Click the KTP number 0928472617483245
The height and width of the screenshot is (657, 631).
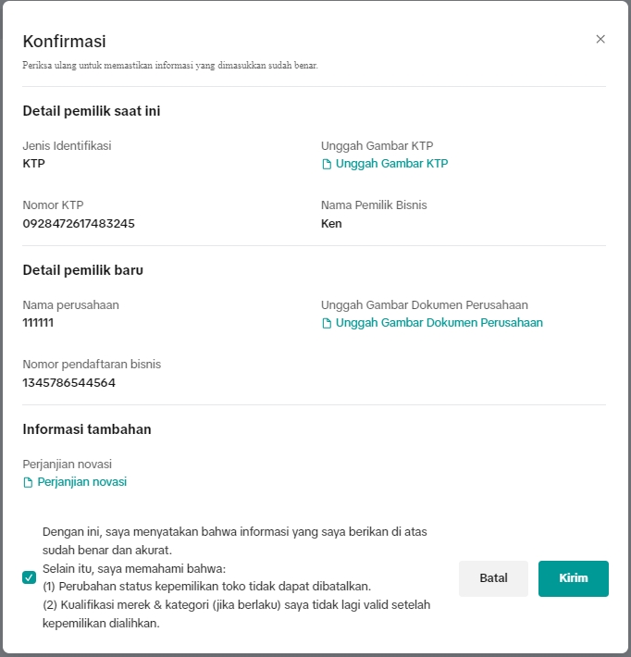point(79,223)
